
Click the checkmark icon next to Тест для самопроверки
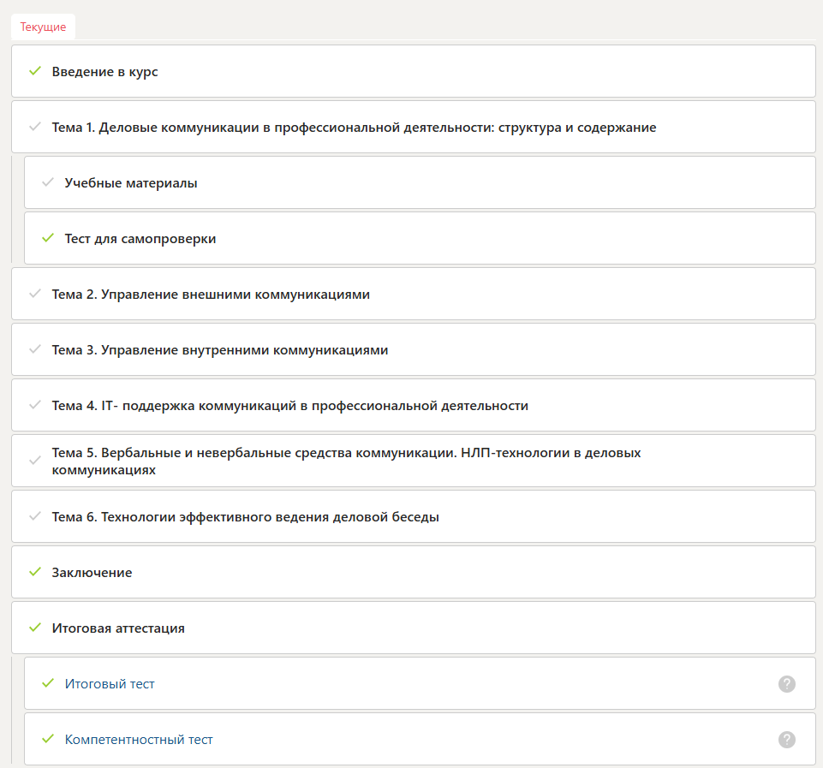point(48,238)
